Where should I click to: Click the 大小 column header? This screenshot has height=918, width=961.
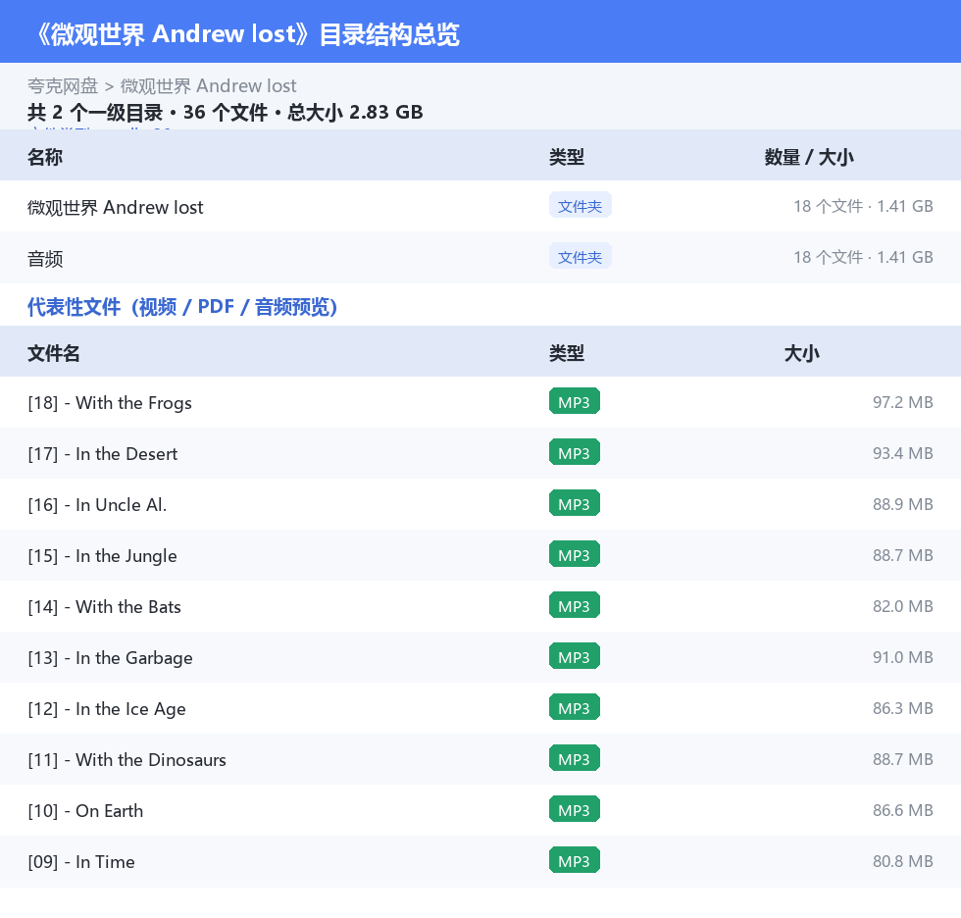click(x=802, y=353)
